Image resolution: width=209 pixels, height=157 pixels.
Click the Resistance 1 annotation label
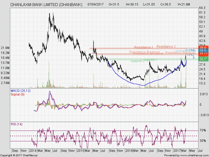tap(144, 47)
